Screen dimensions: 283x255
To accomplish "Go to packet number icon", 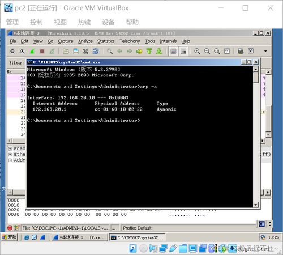I will pyautogui.click(x=139, y=51).
